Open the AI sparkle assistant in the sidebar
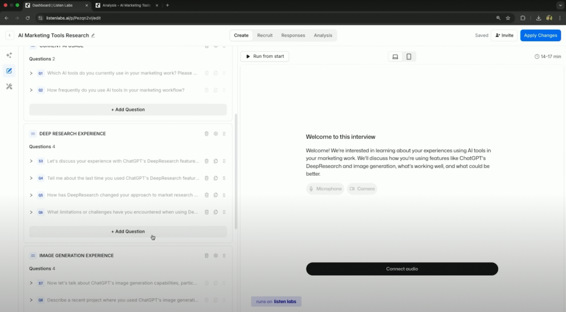Image resolution: width=566 pixels, height=312 pixels. [x=9, y=55]
